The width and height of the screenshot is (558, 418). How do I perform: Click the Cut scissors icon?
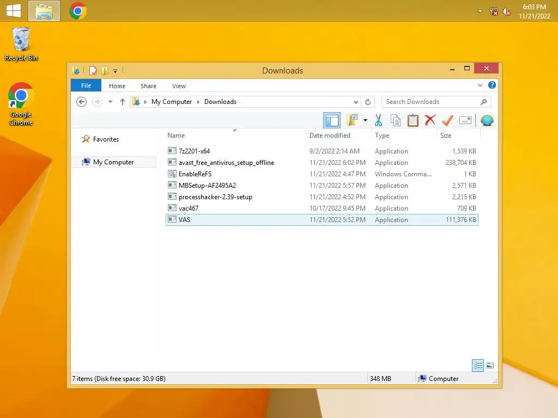click(378, 120)
